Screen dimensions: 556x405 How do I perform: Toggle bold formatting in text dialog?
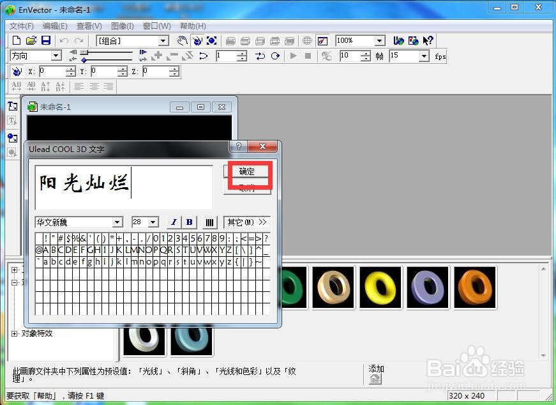click(190, 222)
